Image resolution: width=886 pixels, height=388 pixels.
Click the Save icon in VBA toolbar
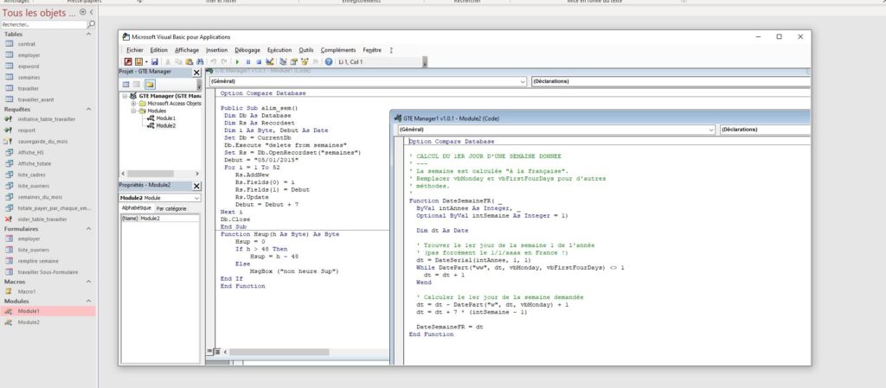tap(155, 62)
